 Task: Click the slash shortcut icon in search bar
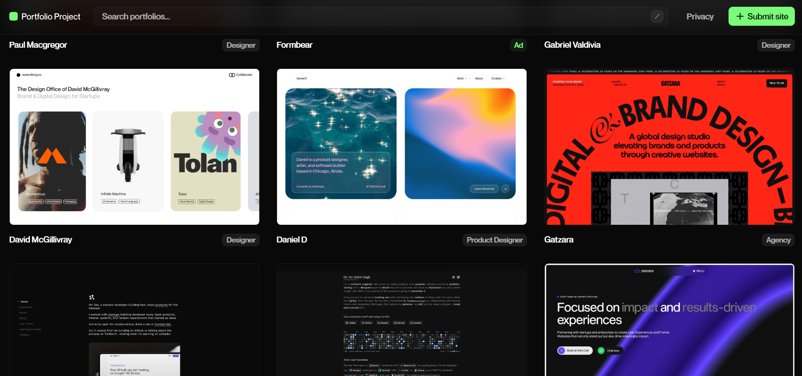[657, 16]
